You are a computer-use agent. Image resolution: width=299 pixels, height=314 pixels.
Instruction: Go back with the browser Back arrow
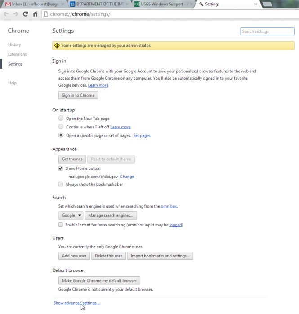tap(6, 14)
